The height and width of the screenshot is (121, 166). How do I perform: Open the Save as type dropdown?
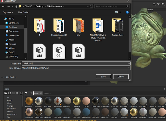(x=76, y=68)
